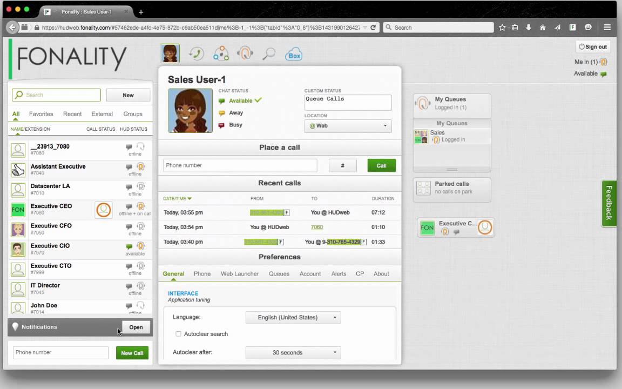Sort contacts by NAME column header
622x389 pixels.
17,129
